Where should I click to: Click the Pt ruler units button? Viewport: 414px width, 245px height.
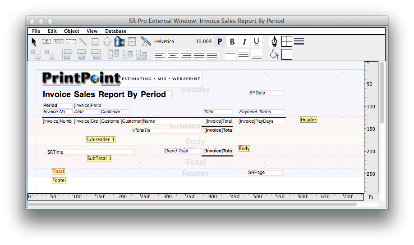click(371, 197)
